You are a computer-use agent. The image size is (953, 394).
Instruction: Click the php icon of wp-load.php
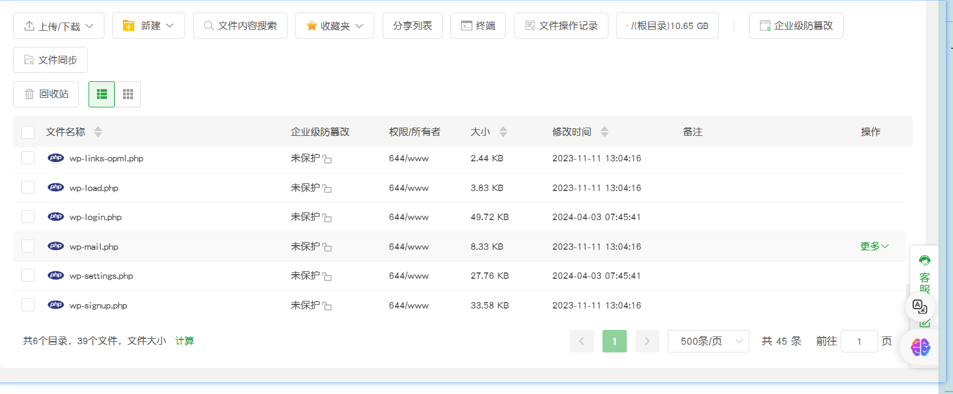coord(56,188)
